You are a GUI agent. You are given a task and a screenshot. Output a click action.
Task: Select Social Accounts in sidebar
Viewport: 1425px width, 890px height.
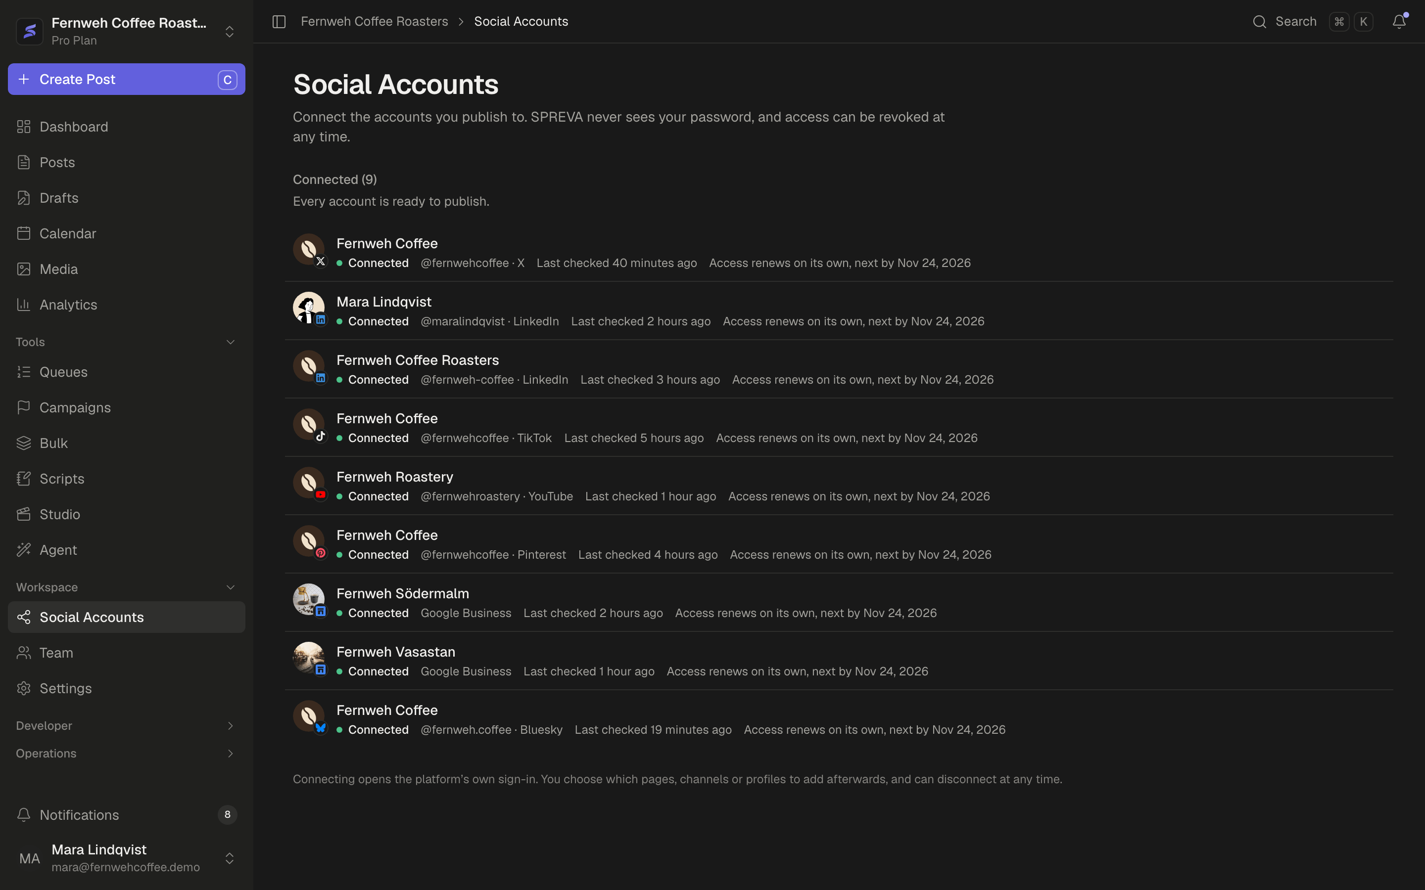tap(126, 617)
